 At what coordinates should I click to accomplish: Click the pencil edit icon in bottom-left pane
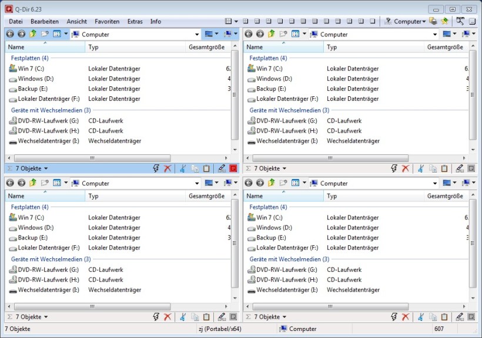[222, 317]
